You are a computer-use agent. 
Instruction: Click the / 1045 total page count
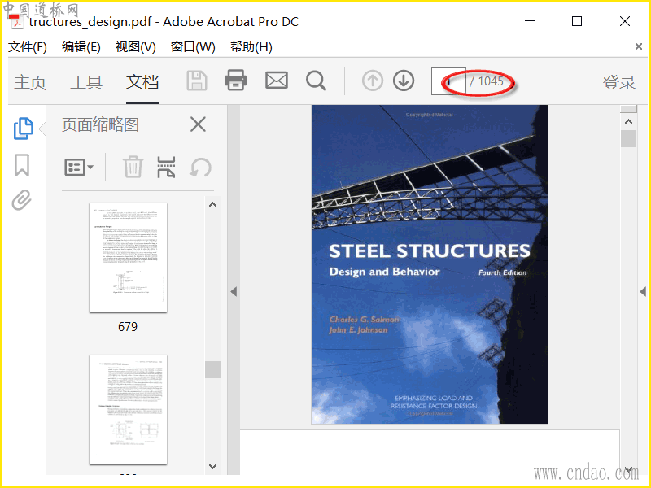[x=486, y=81]
